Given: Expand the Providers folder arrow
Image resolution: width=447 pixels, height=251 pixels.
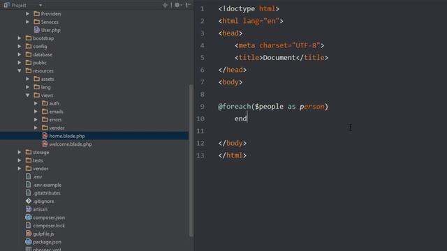Looking at the screenshot, I should click(x=28, y=14).
